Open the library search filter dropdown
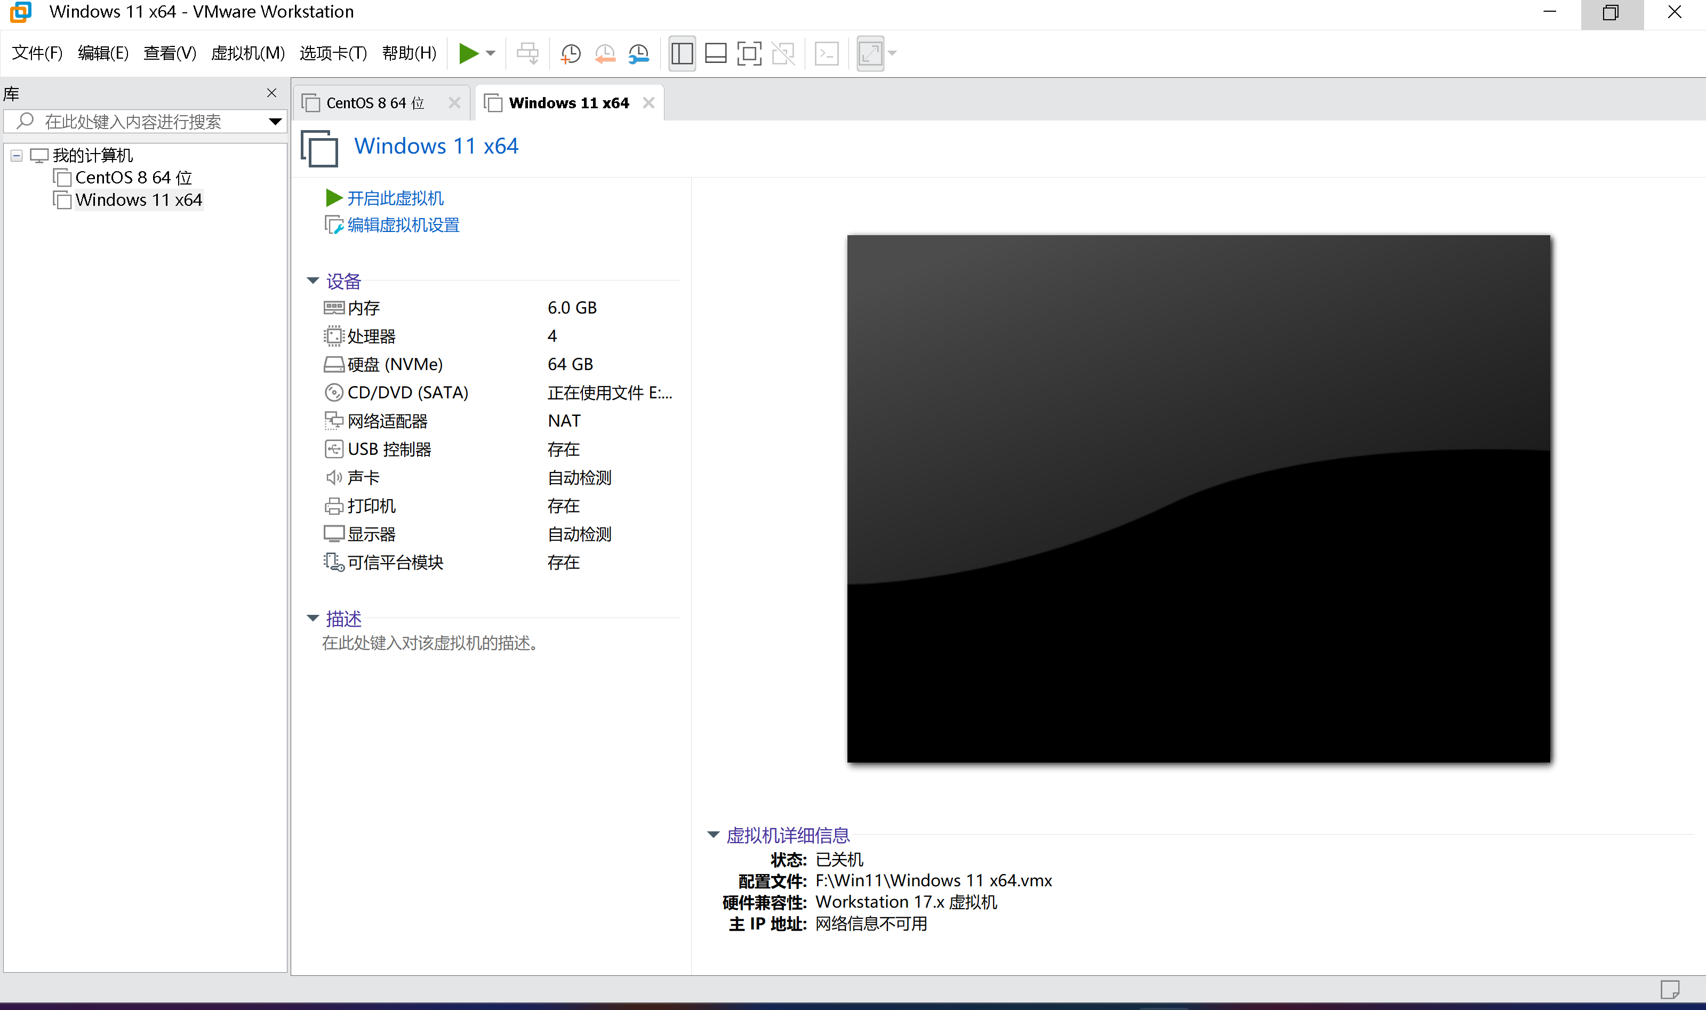This screenshot has height=1010, width=1706. pyautogui.click(x=275, y=122)
